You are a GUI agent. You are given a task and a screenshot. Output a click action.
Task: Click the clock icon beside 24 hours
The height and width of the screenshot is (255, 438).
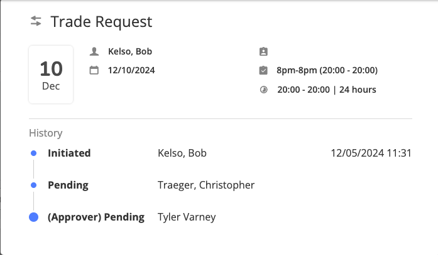point(264,90)
